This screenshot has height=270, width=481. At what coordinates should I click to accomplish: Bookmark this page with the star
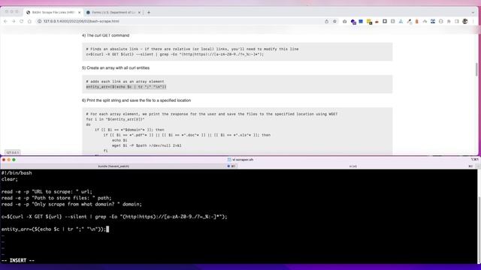[334, 22]
